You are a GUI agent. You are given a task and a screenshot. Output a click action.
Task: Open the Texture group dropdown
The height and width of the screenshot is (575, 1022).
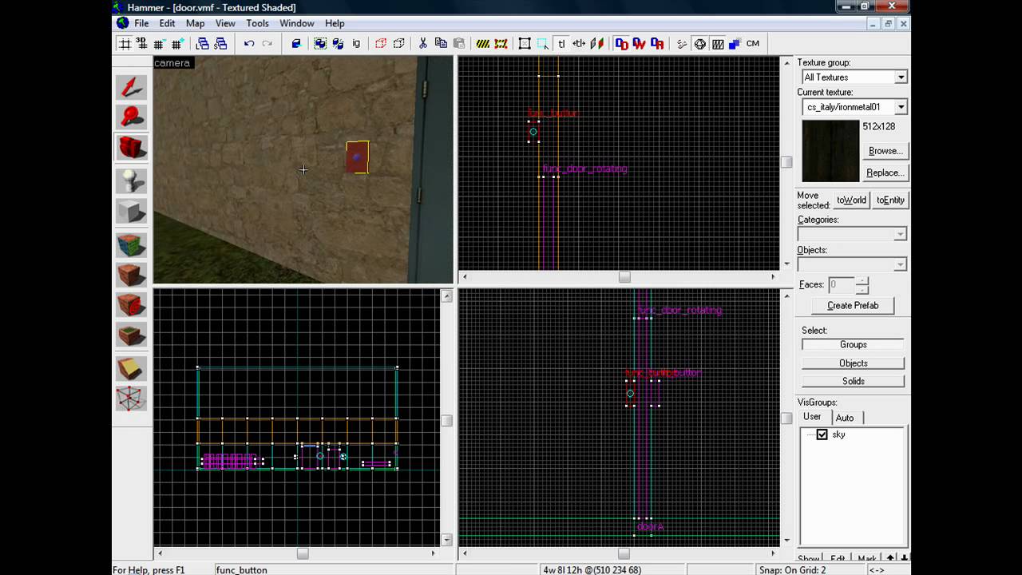[x=901, y=77]
